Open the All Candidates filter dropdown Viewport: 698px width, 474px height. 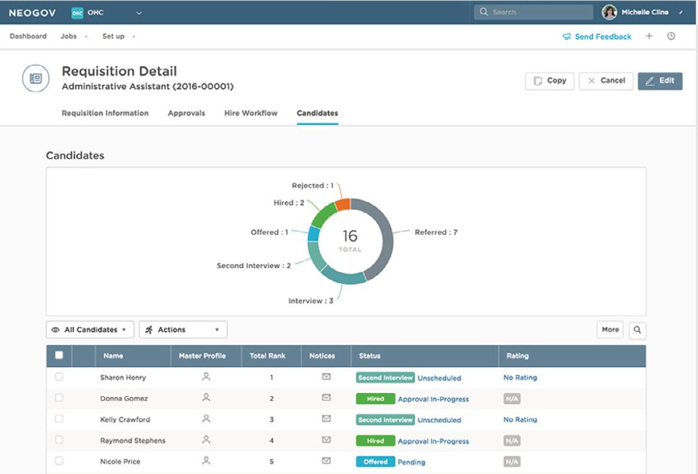(x=90, y=330)
